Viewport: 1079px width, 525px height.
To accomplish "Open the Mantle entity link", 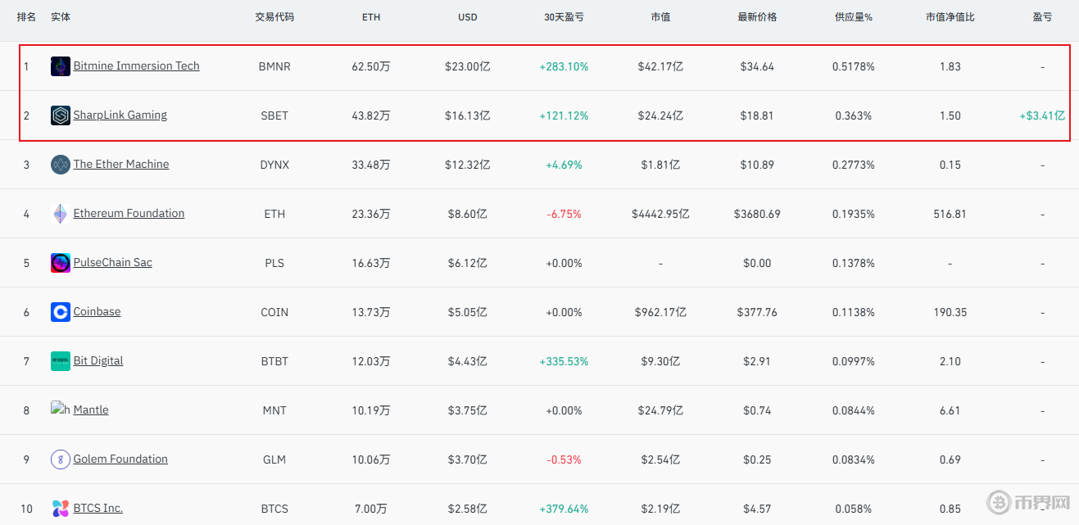I will pyautogui.click(x=91, y=410).
